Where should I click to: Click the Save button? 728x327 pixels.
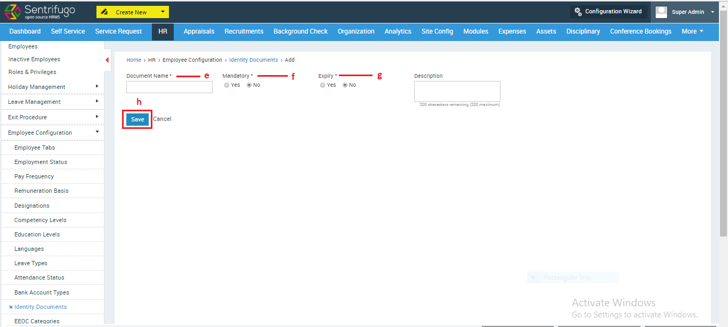137,119
